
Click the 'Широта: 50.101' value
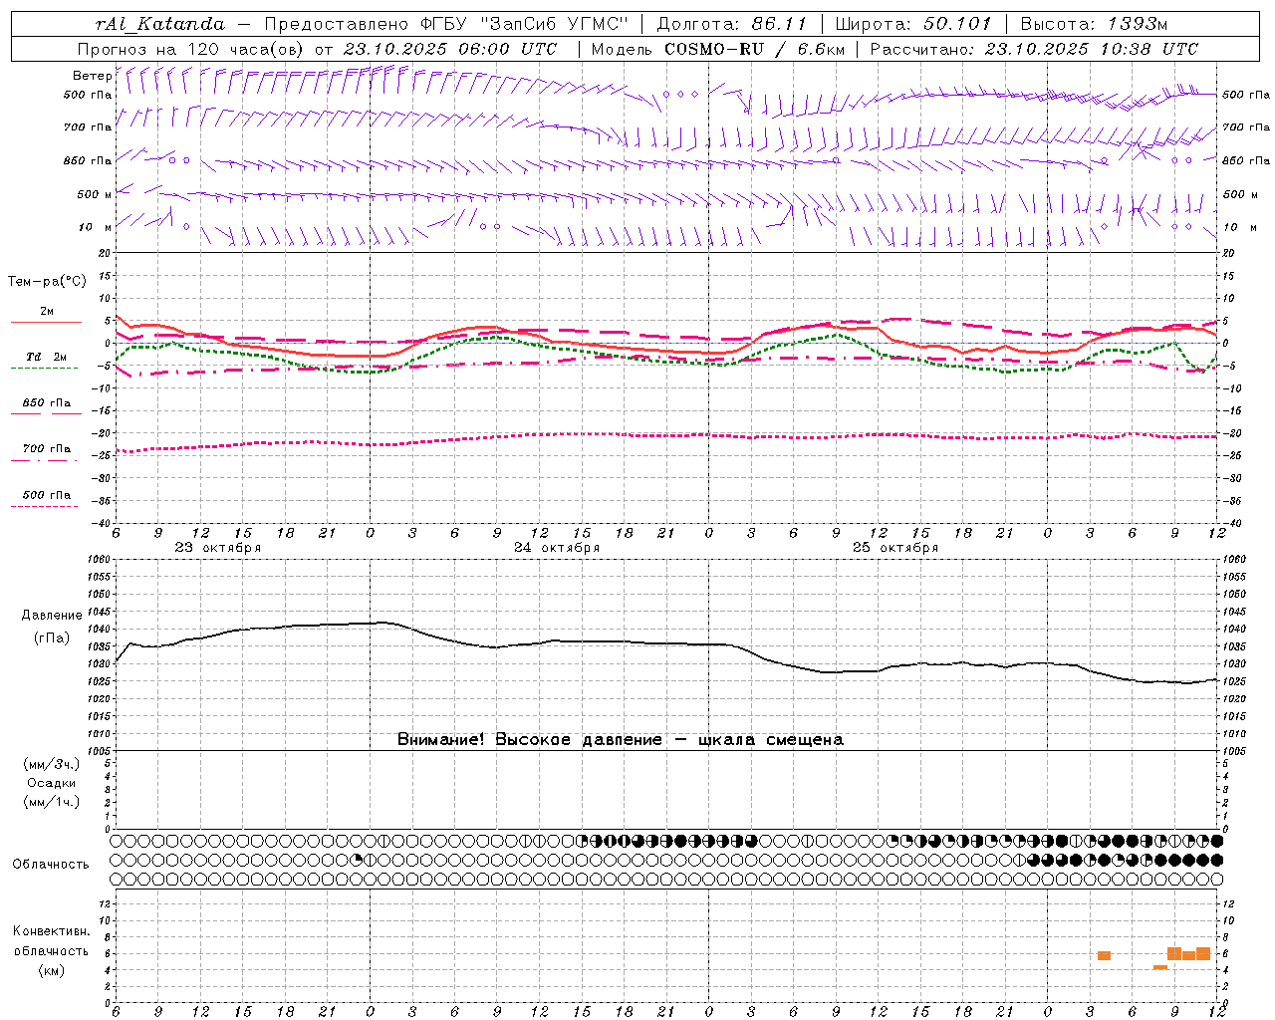click(913, 23)
